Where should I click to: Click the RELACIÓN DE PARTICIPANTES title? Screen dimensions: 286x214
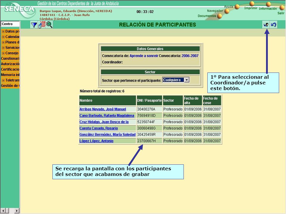[x=157, y=25]
